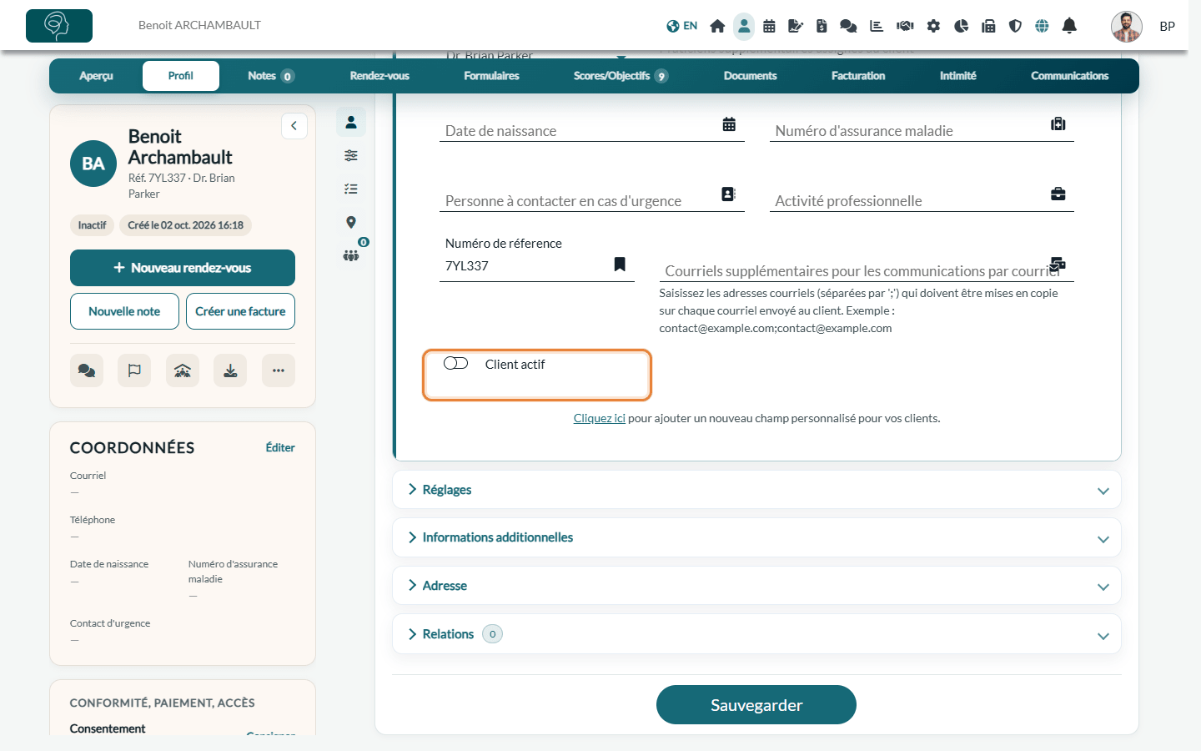Screen dimensions: 1201x751
Task: Open the Formulaires tab
Action: coord(491,76)
